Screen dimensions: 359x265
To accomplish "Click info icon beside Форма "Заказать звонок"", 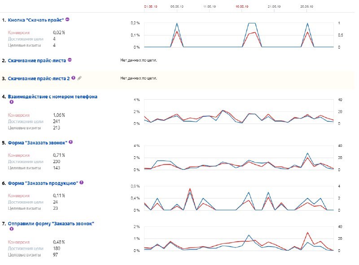I will click(x=71, y=142).
